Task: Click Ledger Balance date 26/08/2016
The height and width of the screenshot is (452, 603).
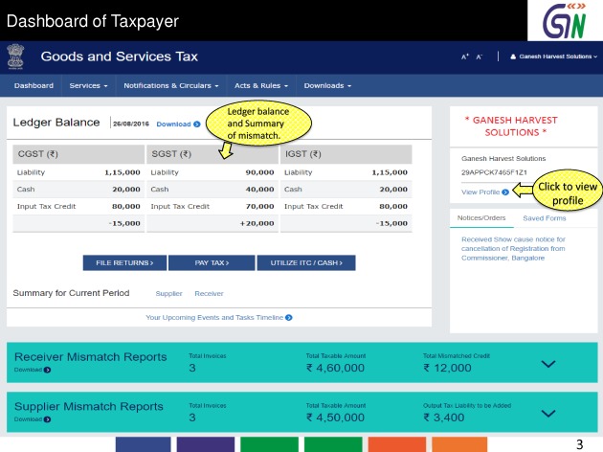Action: click(x=131, y=124)
